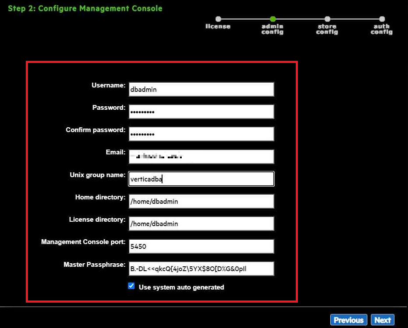
Task: Click the store config step dot
Action: coord(327,19)
